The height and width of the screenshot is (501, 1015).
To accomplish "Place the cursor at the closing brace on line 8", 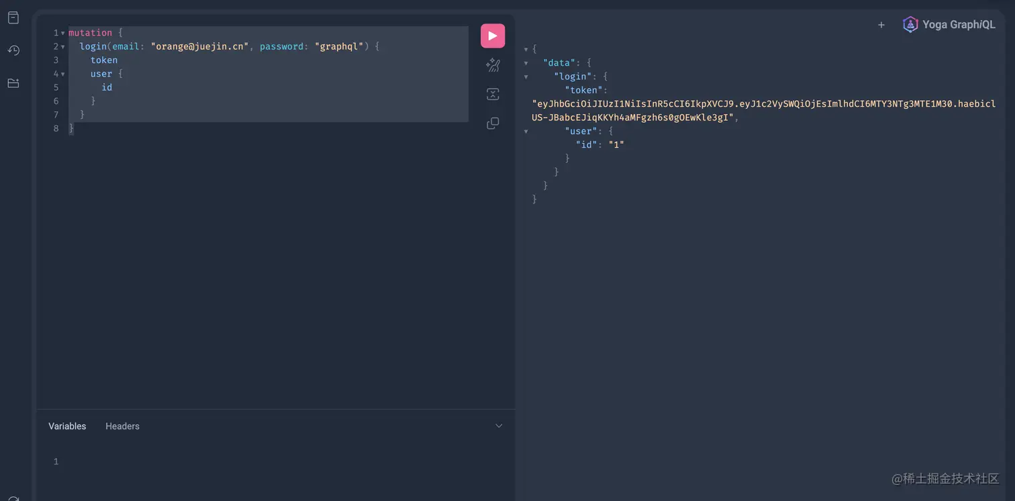I will click(71, 128).
